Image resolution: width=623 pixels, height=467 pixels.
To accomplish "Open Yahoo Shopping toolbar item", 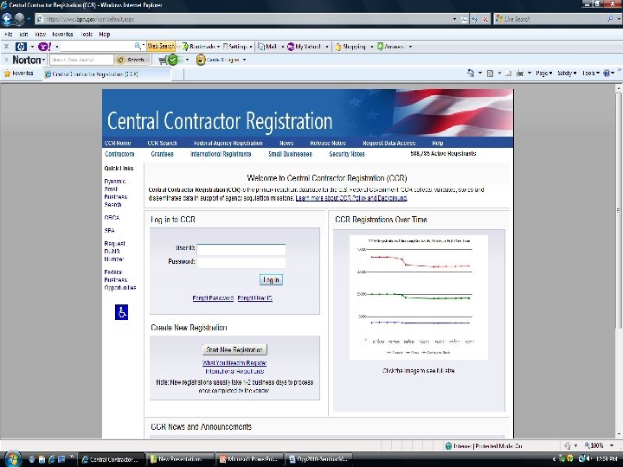I will [x=350, y=47].
